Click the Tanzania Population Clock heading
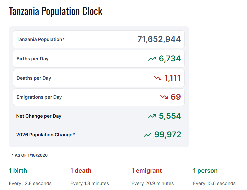The height and width of the screenshot is (190, 247). click(55, 11)
